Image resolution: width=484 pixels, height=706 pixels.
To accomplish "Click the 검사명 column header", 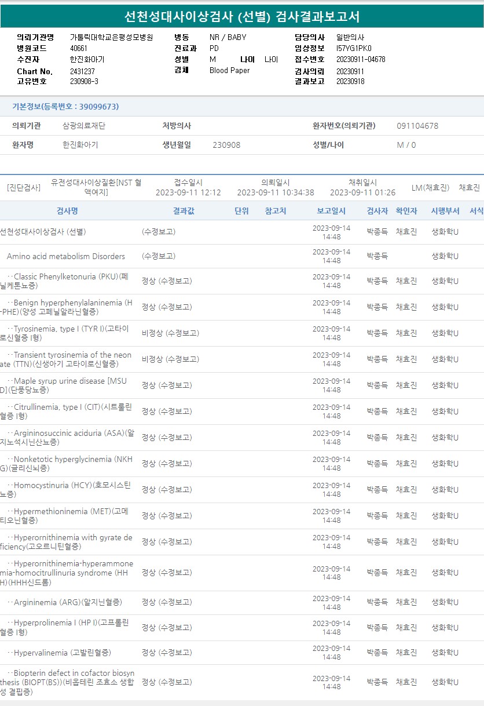I will pyautogui.click(x=67, y=211).
